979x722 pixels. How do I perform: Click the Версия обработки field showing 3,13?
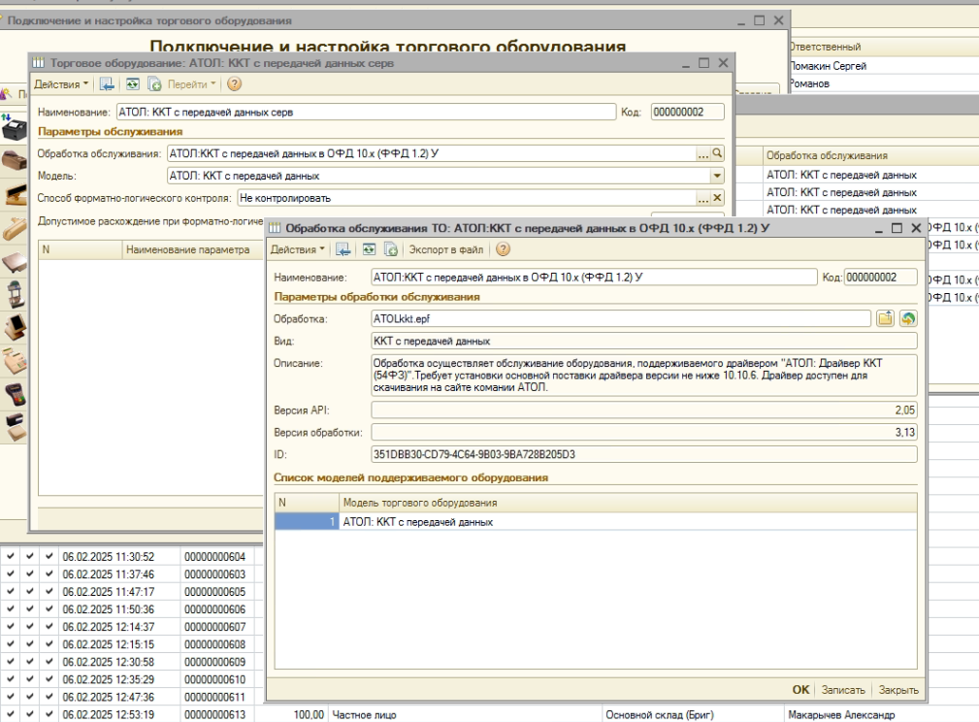pos(643,432)
